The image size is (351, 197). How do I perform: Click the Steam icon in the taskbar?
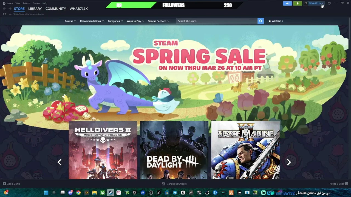coord(111,193)
